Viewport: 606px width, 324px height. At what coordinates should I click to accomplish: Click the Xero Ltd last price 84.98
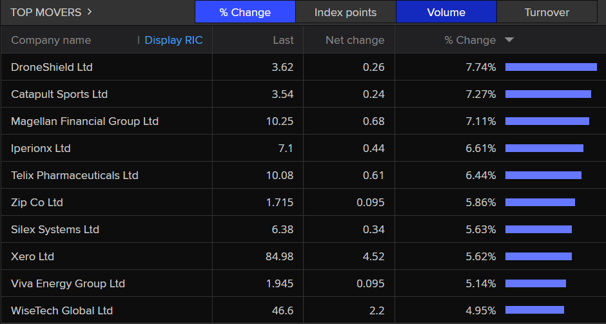pyautogui.click(x=279, y=256)
